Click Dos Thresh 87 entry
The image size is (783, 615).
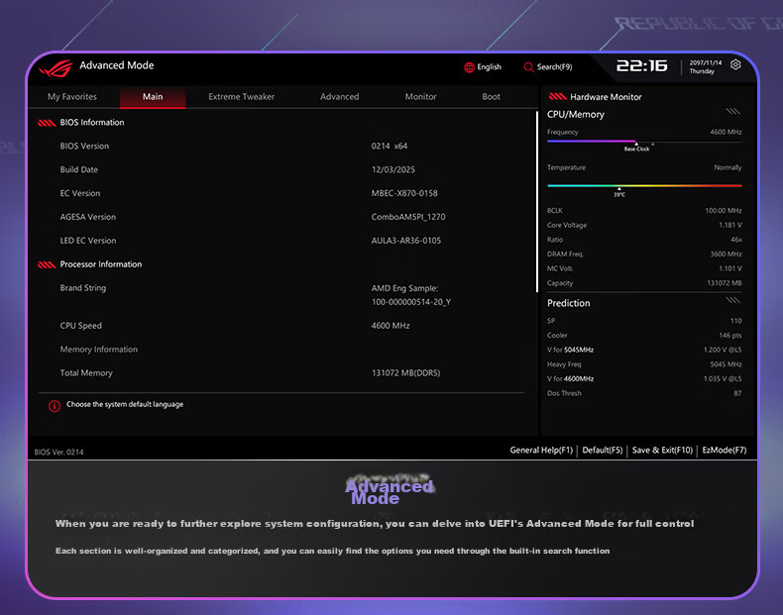click(644, 393)
